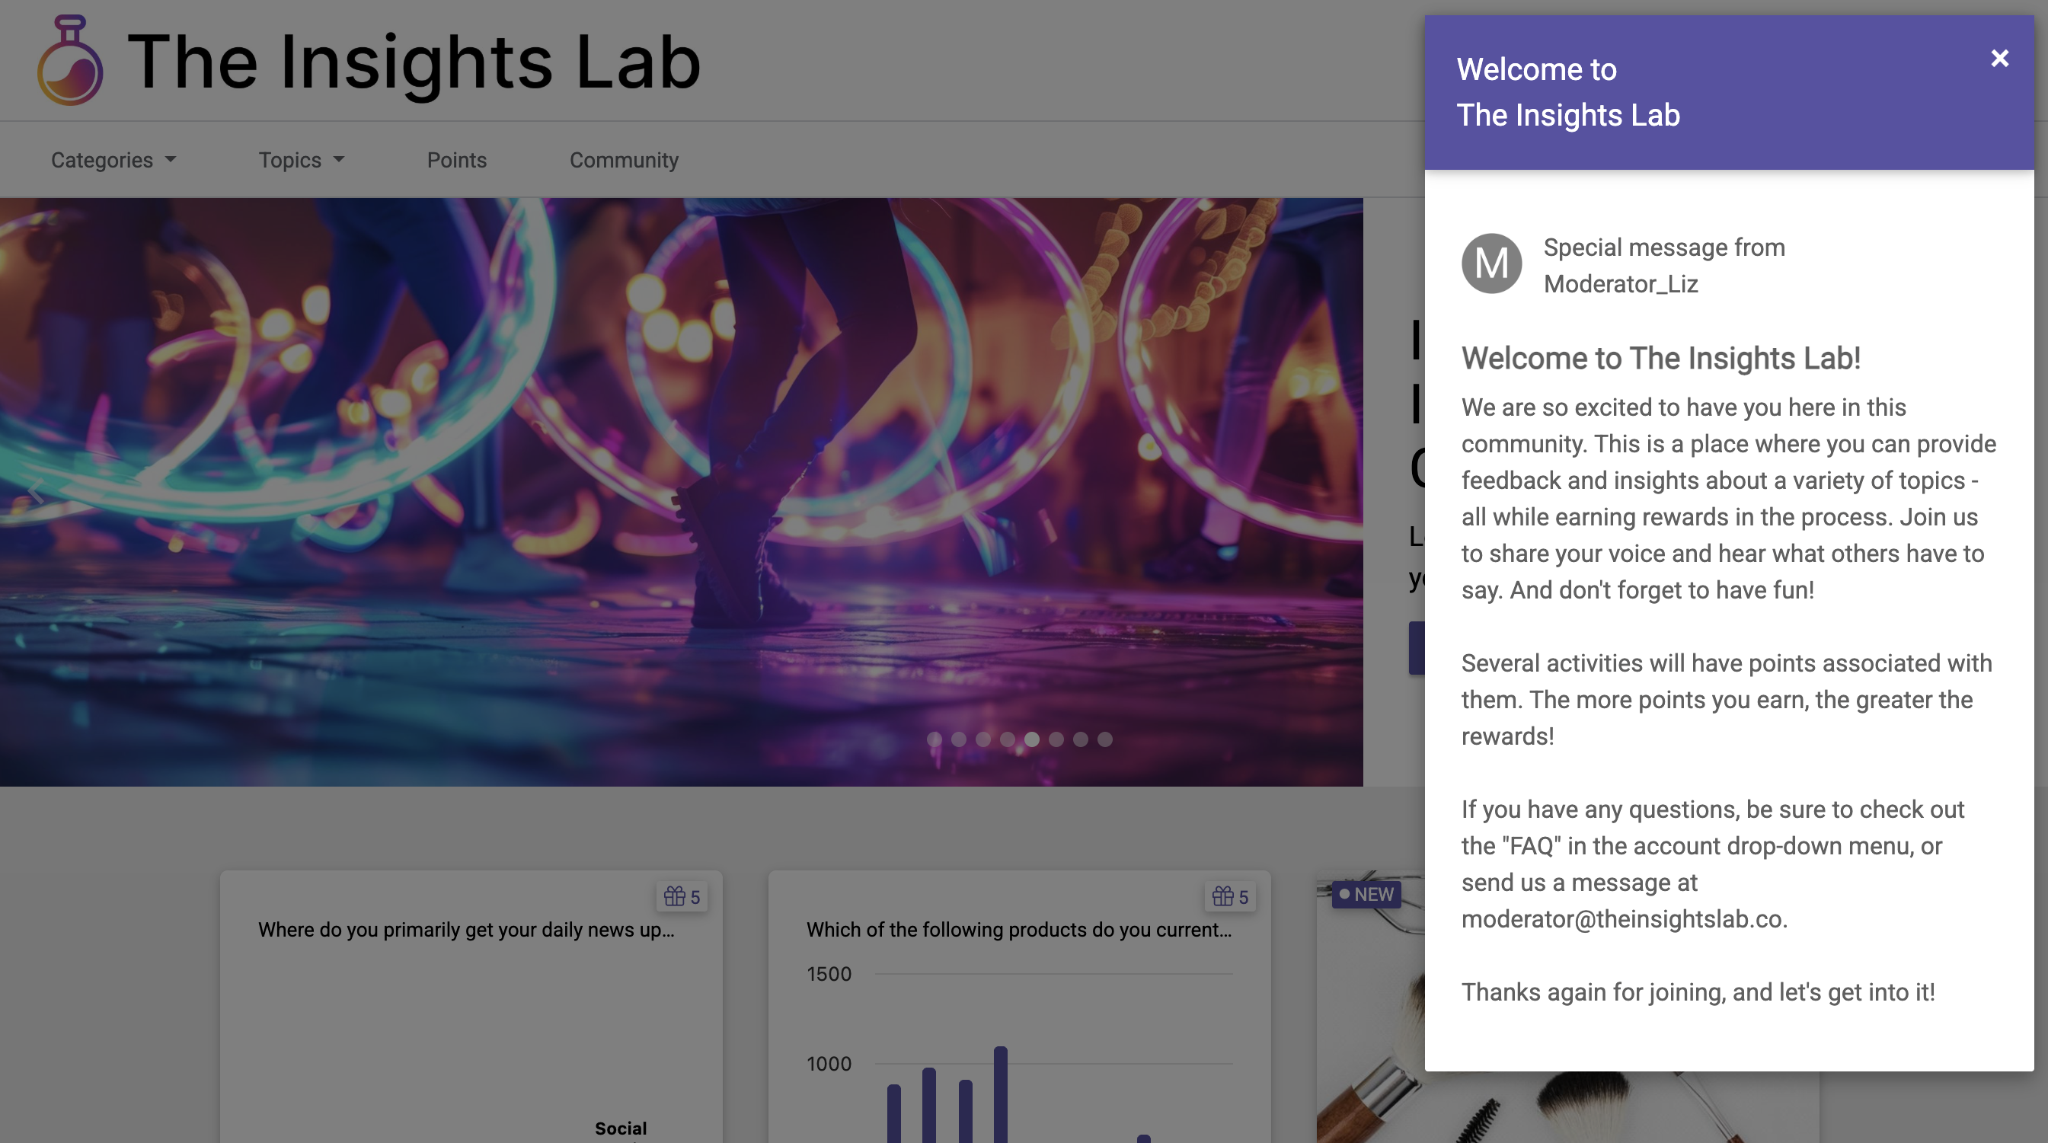The width and height of the screenshot is (2048, 1143).
Task: Click the Social label on the news survey card
Action: [620, 1127]
